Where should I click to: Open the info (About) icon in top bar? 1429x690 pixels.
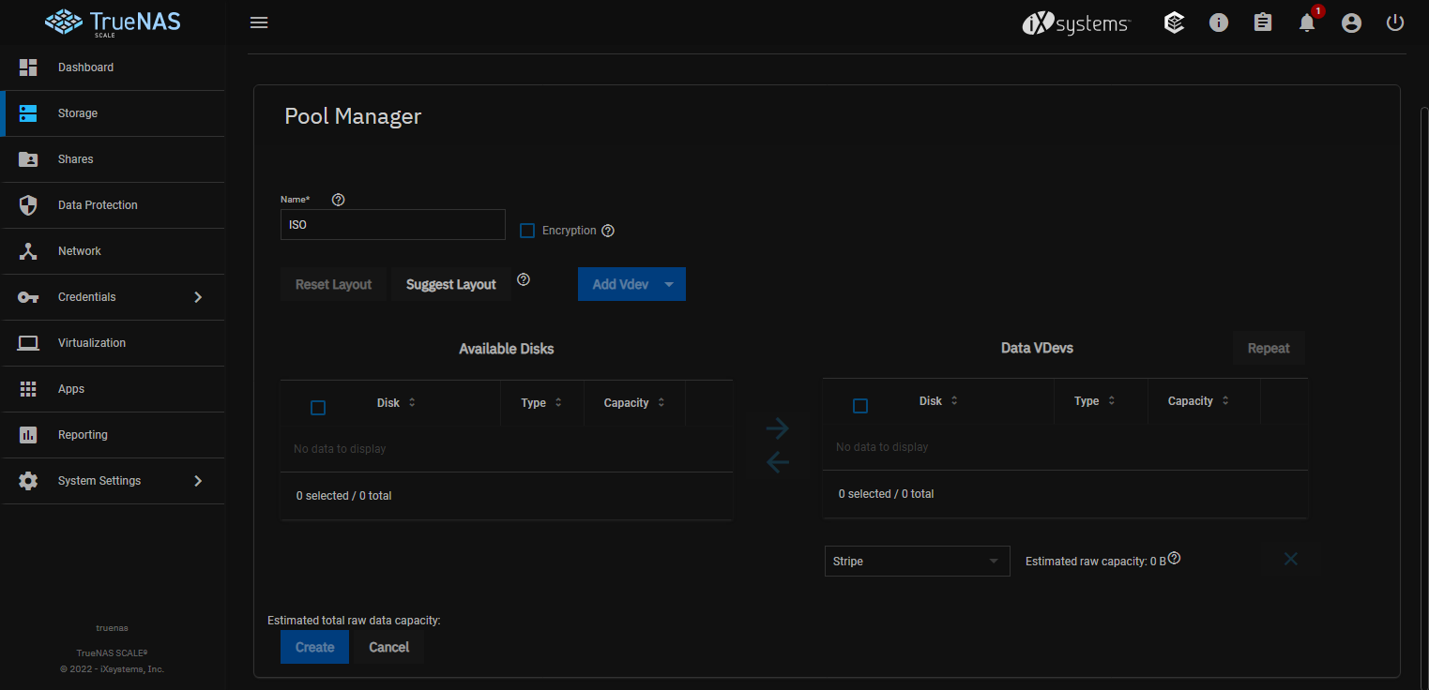pos(1219,22)
